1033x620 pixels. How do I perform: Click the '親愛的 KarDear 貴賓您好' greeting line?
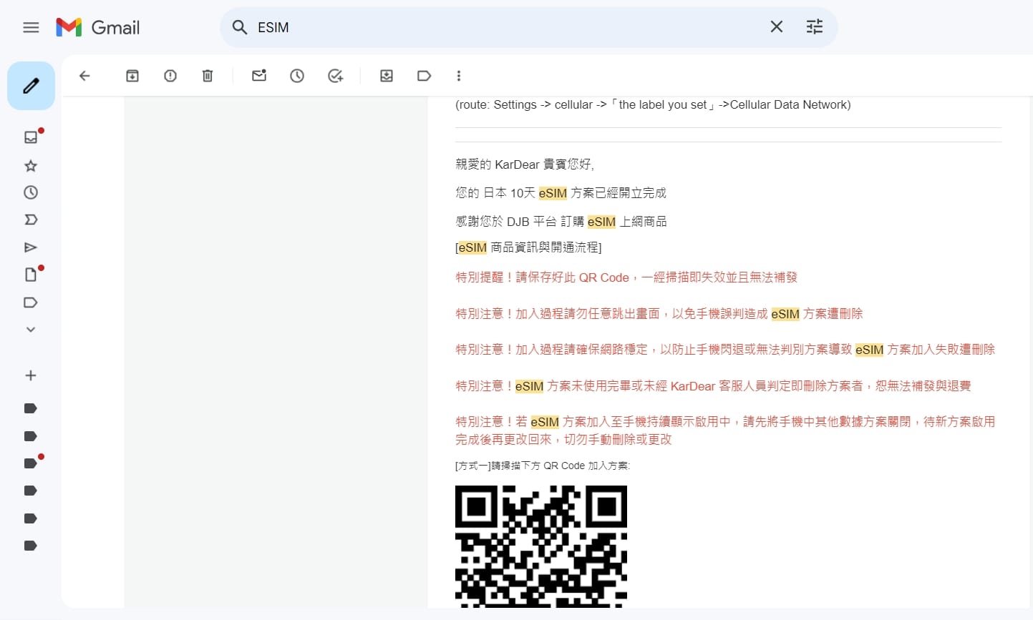coord(525,164)
